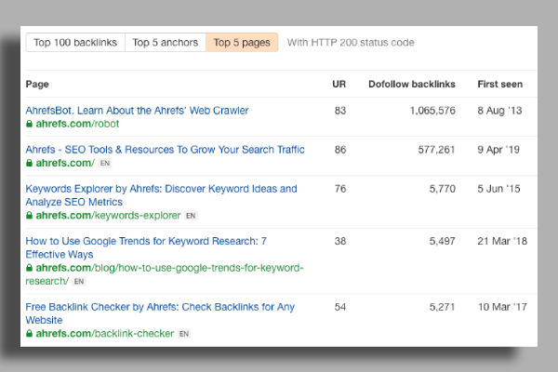This screenshot has width=558, height=372.
Task: Click UR value 83
Action: pyautogui.click(x=340, y=111)
